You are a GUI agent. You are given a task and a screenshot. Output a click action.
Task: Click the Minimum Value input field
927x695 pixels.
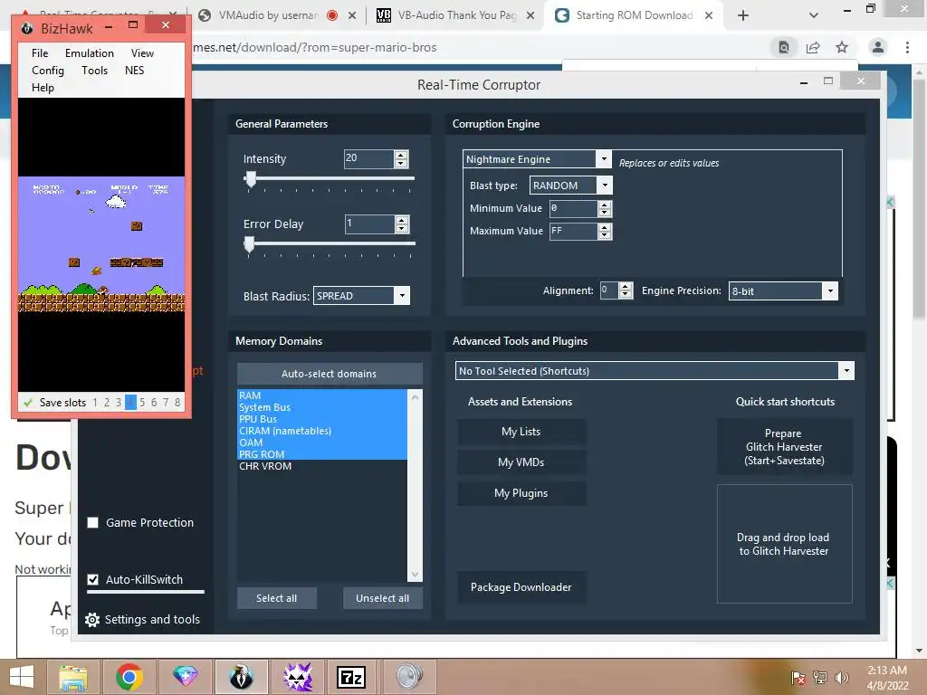coord(573,208)
